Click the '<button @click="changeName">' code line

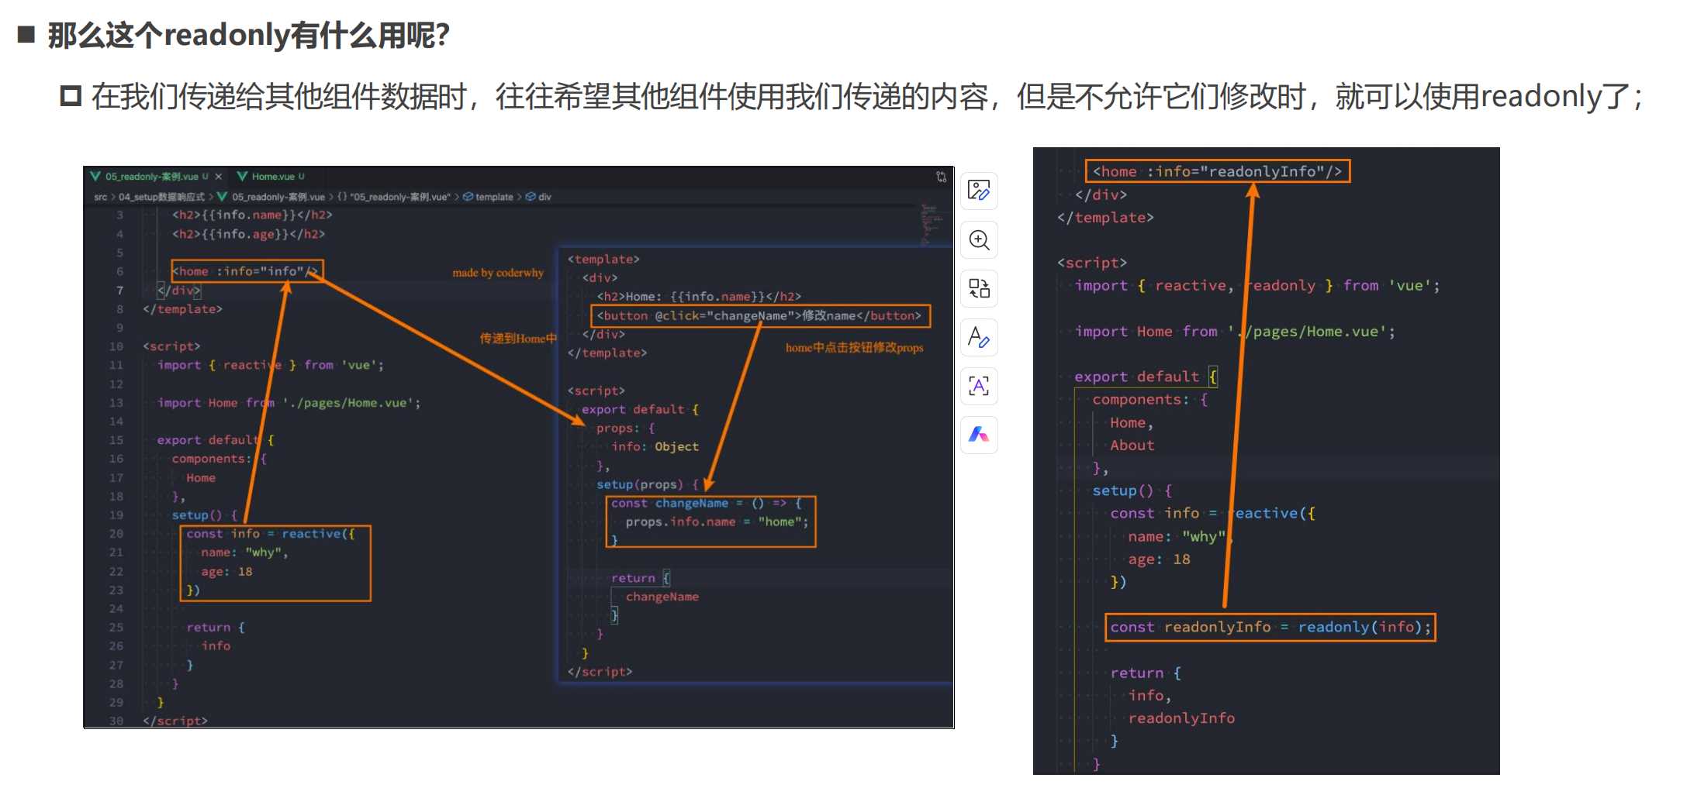click(x=759, y=316)
